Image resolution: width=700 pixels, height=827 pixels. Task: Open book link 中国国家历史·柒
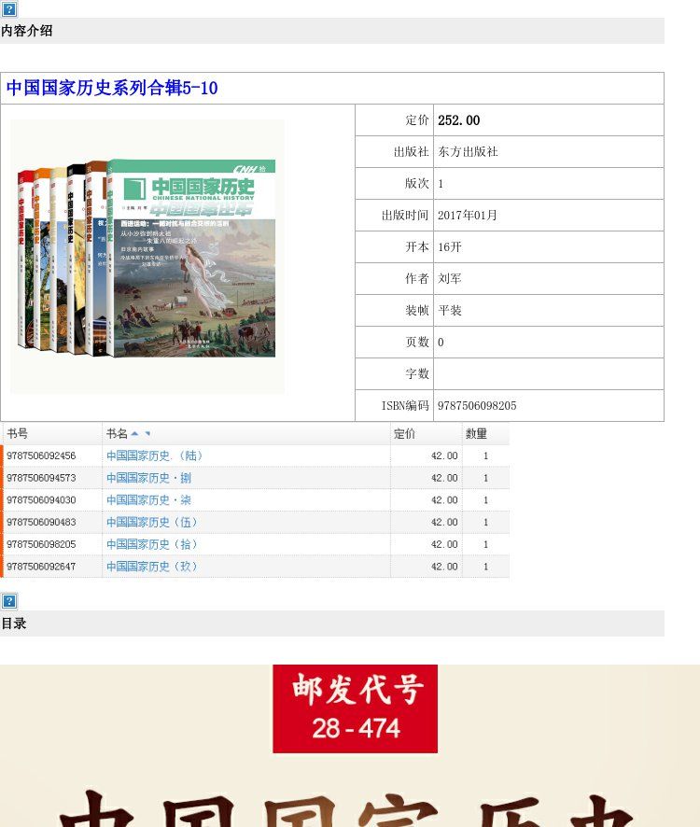[149, 500]
